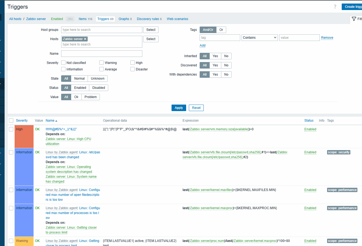The height and width of the screenshot is (246, 362).
Task: Click the Filter funnel icon
Action: (354, 19)
